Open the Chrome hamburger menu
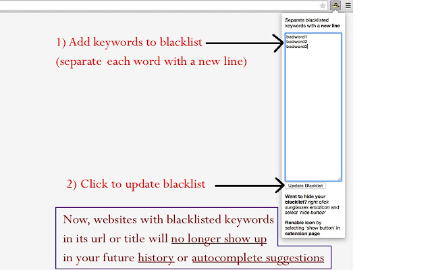 point(348,5)
